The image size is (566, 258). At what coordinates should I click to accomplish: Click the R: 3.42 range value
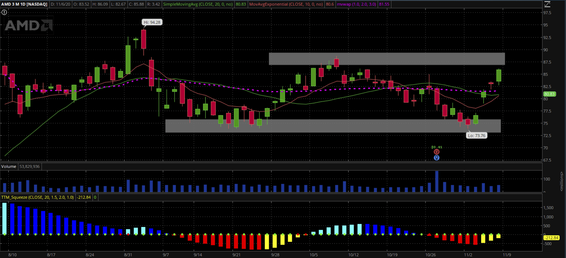click(x=154, y=4)
